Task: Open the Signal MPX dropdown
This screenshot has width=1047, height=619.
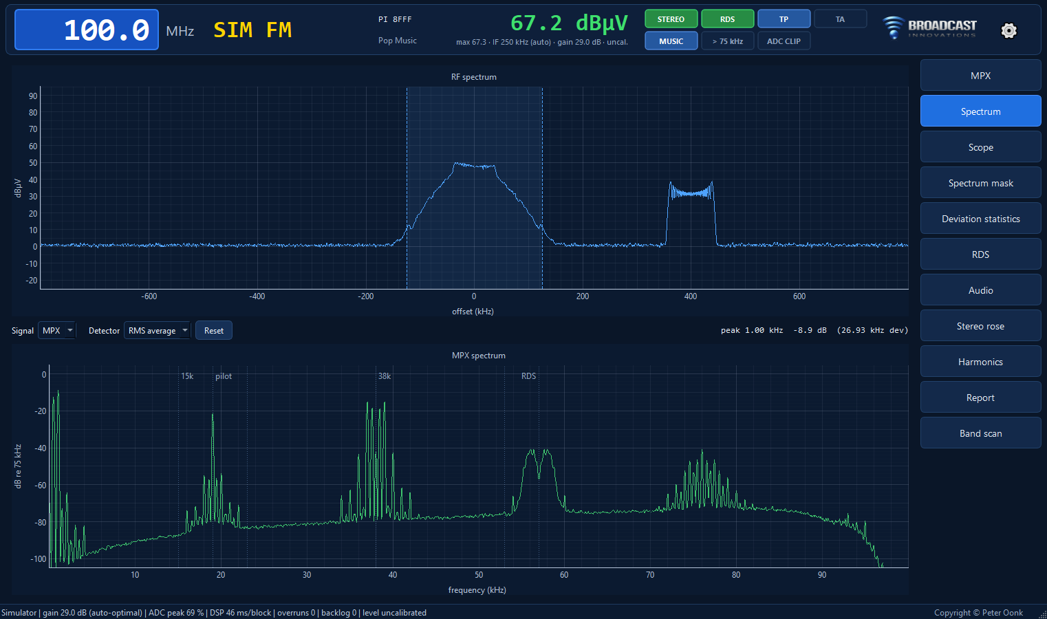Action: tap(57, 331)
